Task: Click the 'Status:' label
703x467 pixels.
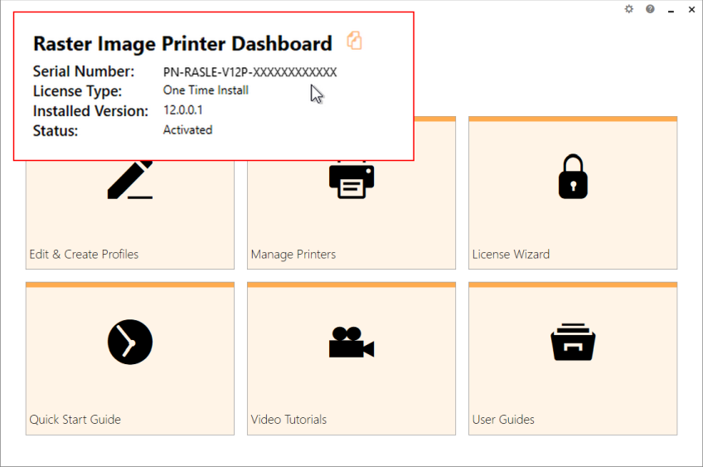Action: coord(56,130)
